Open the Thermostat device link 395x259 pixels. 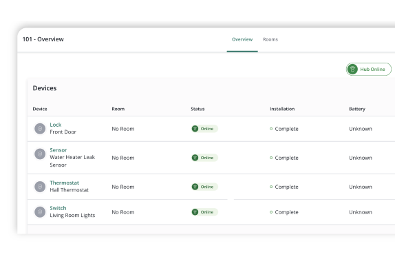point(65,183)
